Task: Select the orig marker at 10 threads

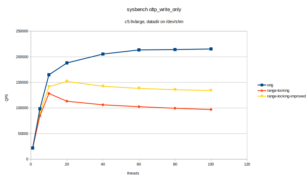Action: 49,75
